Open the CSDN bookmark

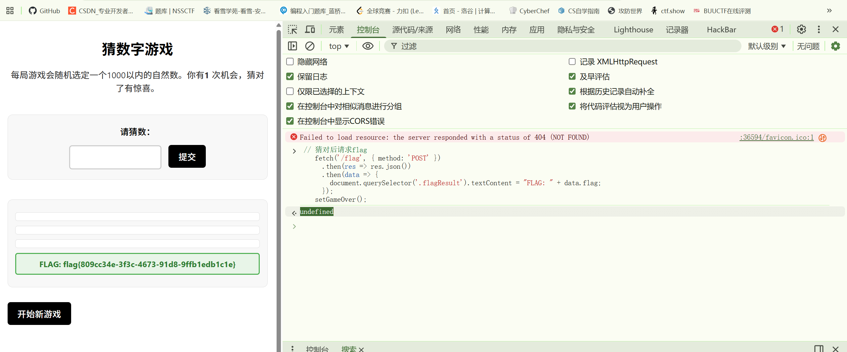coord(101,11)
